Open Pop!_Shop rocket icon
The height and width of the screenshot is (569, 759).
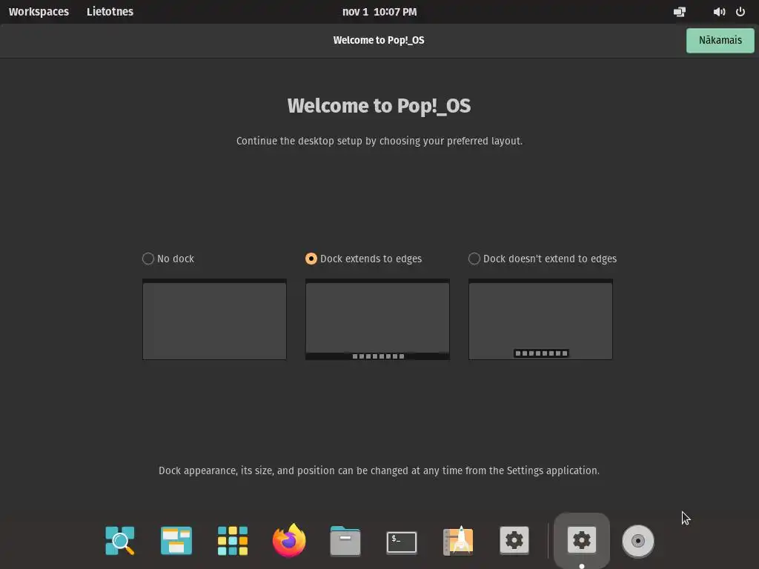coord(458,540)
